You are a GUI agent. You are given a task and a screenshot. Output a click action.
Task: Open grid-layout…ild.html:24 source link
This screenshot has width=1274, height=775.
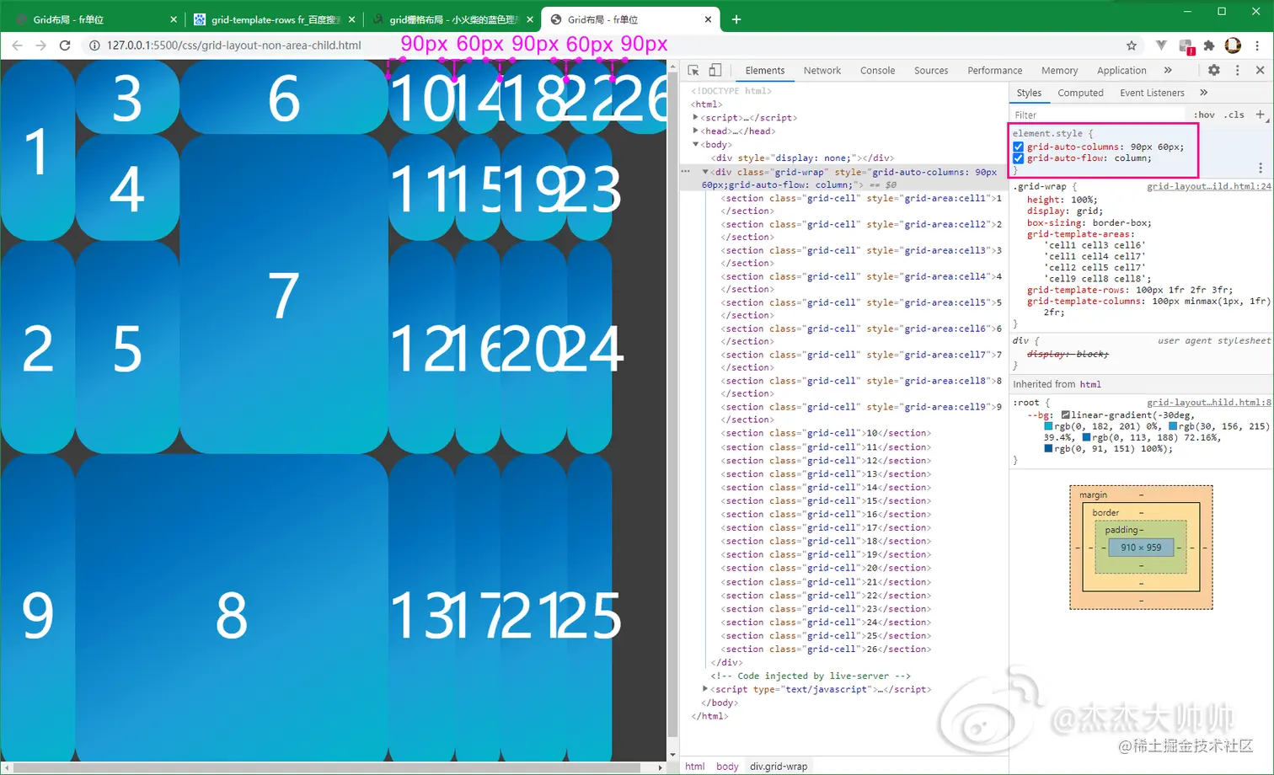[1208, 186]
